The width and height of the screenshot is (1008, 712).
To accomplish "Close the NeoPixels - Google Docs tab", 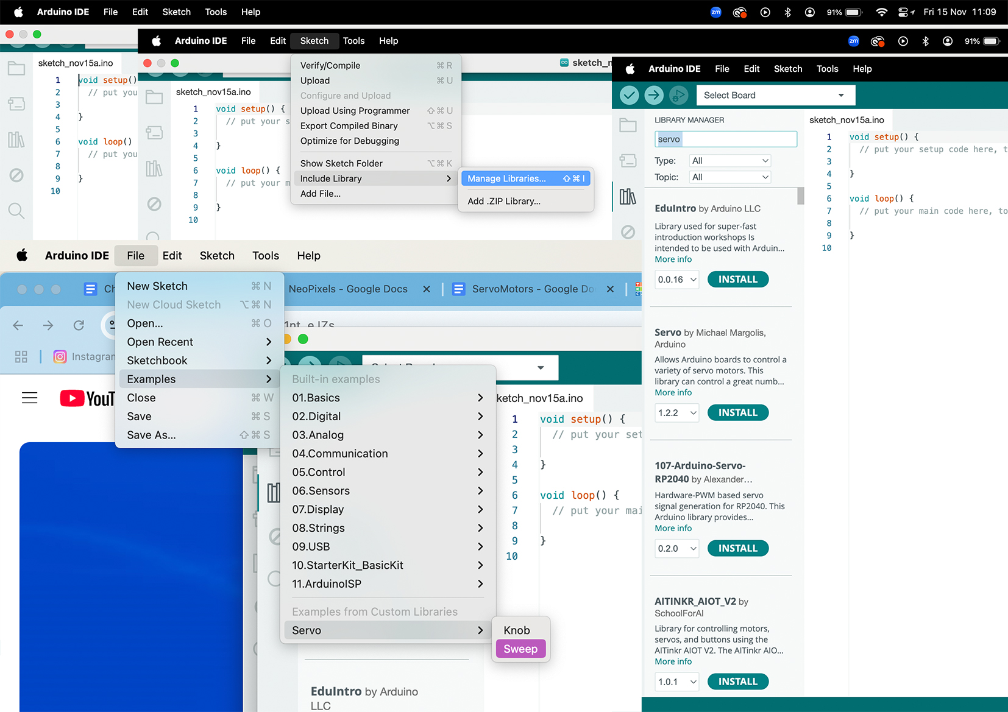I will click(x=427, y=289).
